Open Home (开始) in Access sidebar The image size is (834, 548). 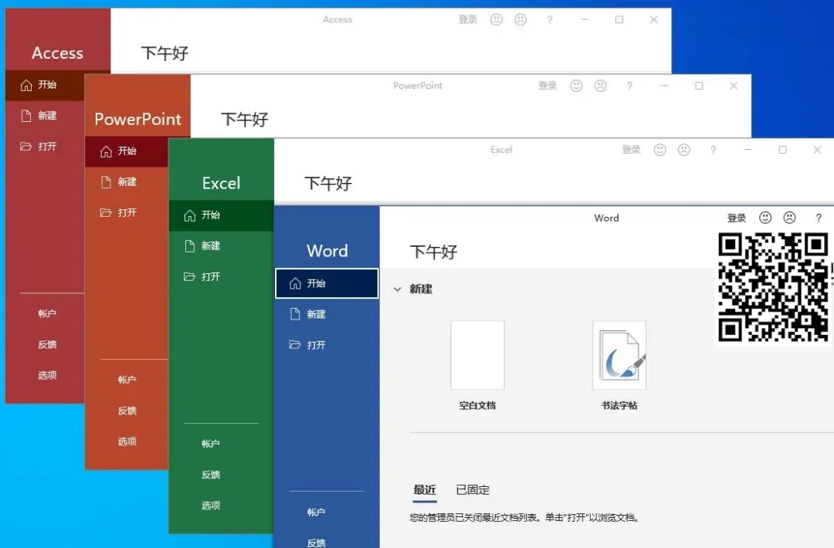(x=45, y=85)
